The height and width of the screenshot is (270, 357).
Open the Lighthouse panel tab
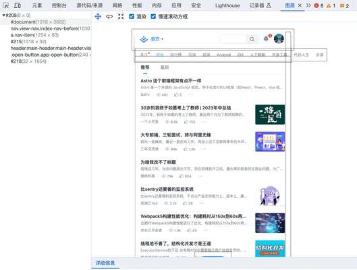[227, 5]
